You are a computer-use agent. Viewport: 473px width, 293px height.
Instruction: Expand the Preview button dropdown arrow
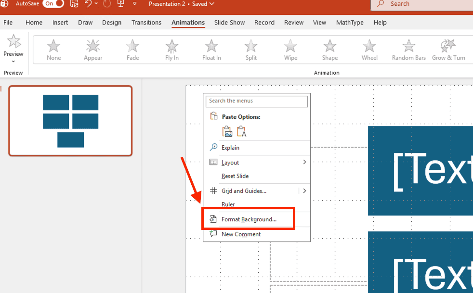[13, 62]
